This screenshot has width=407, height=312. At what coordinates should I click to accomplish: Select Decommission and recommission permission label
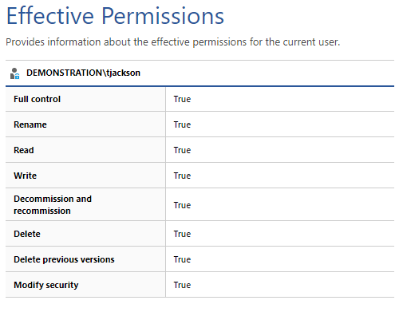53,204
